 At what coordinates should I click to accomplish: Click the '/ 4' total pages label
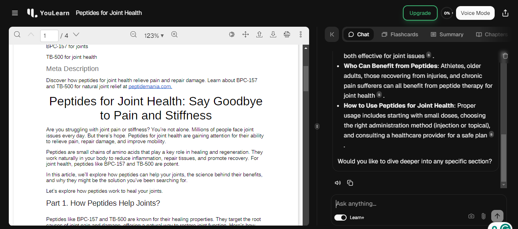pos(64,35)
